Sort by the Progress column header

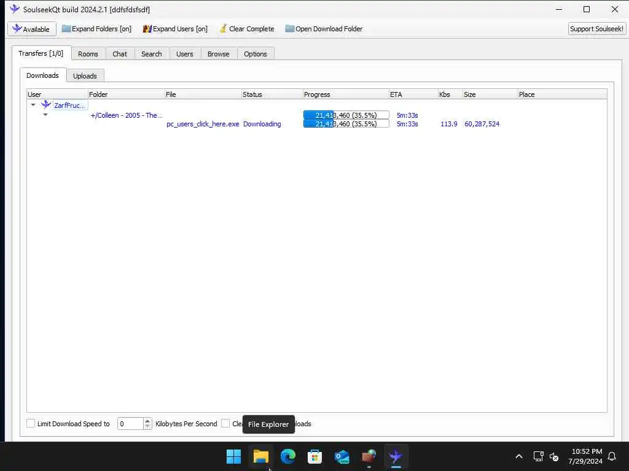point(346,94)
